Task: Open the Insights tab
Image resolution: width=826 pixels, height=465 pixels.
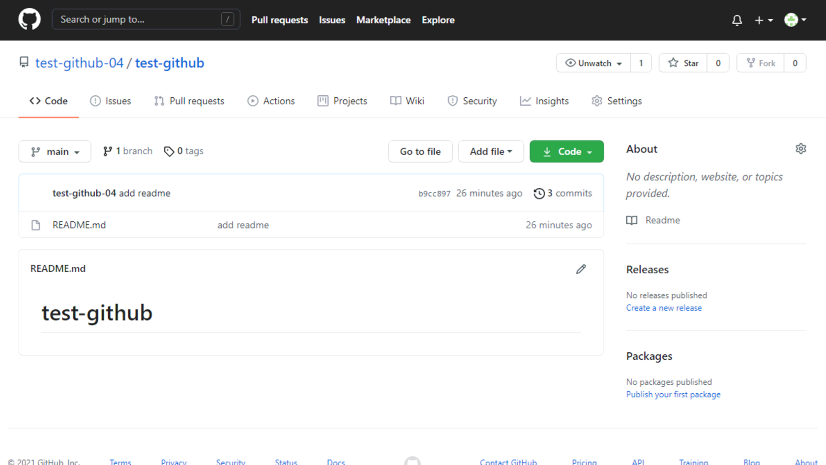Action: (x=544, y=101)
